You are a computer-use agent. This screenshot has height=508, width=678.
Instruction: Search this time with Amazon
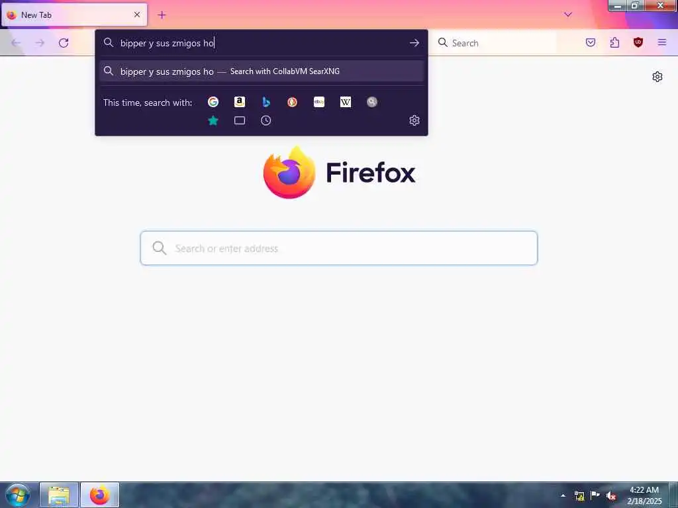[240, 102]
